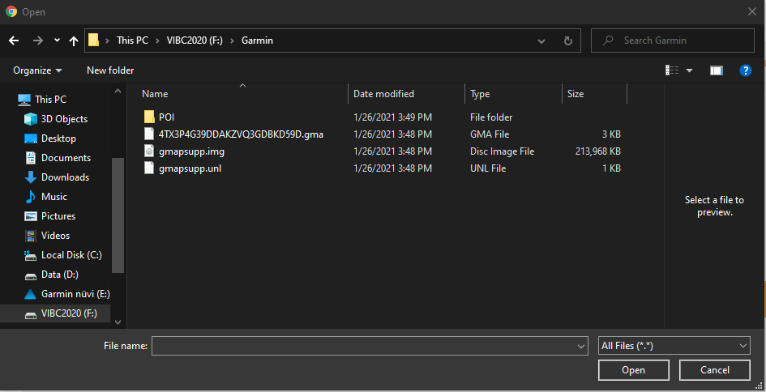Image resolution: width=766 pixels, height=392 pixels.
Task: Select Garmin nüvi (E:) device
Action: [x=75, y=294]
